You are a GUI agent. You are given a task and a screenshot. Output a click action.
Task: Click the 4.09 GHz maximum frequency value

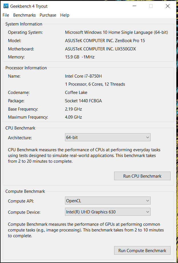[x=73, y=117]
